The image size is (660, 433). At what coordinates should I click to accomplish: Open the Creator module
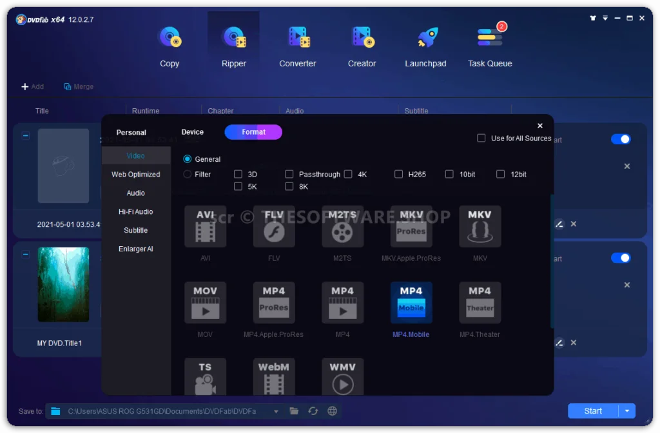pos(362,46)
